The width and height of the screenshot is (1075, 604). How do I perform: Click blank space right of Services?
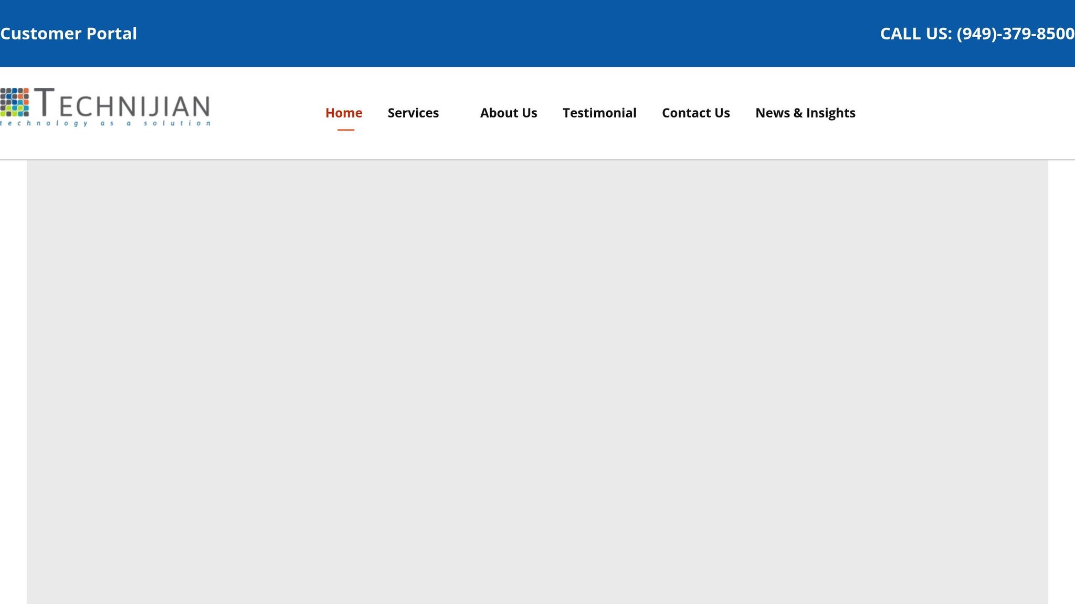click(x=459, y=113)
